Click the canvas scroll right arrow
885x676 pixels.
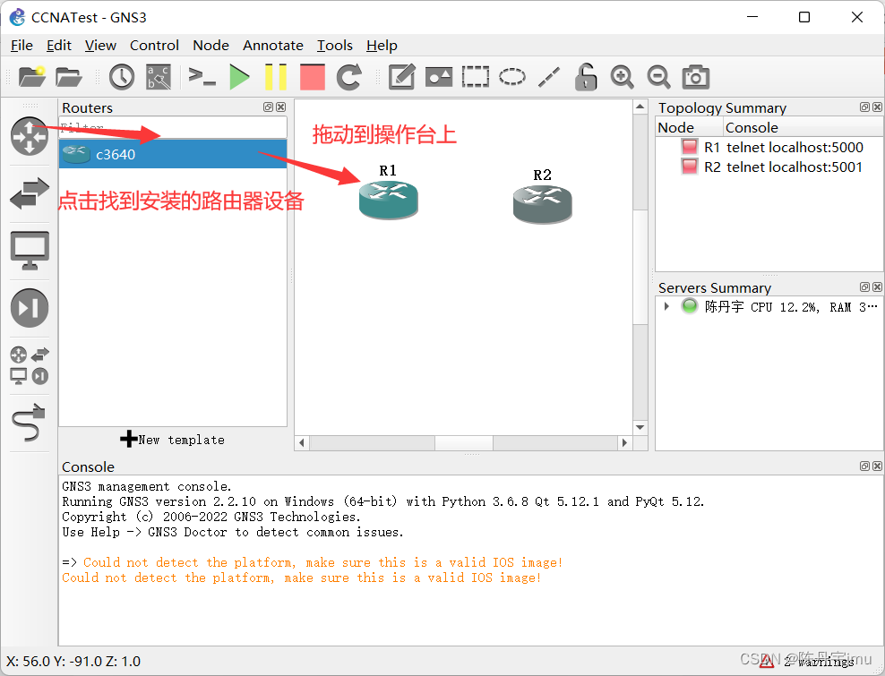point(624,443)
